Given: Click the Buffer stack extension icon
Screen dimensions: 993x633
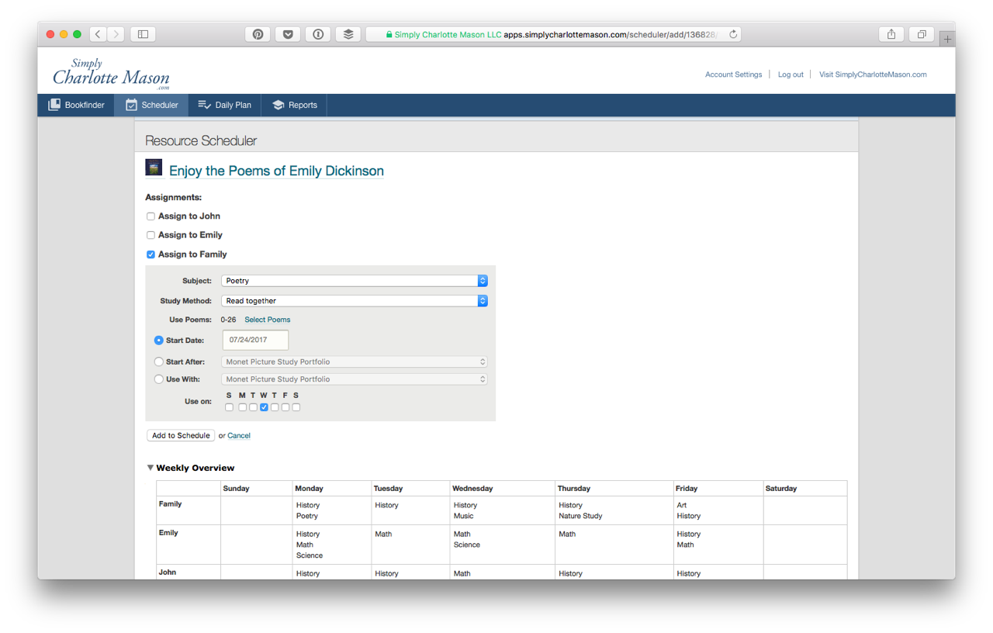Looking at the screenshot, I should pos(348,34).
